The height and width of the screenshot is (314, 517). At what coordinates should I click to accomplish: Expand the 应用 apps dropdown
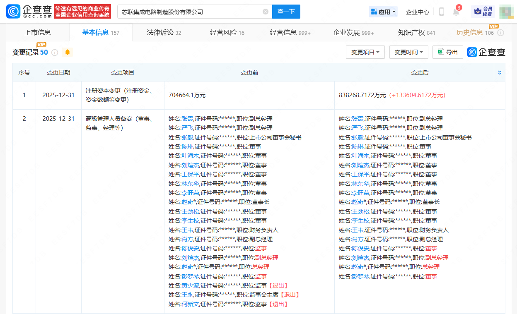pos(383,12)
